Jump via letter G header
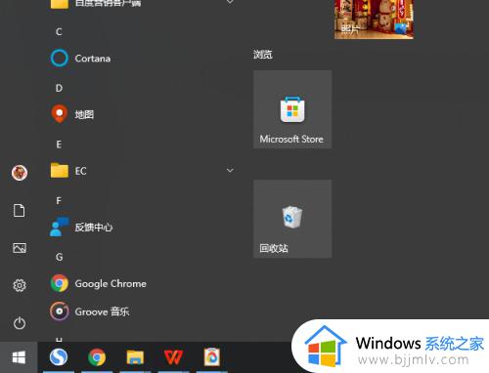The image size is (489, 373). (59, 257)
